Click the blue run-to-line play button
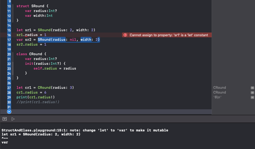 point(9,112)
